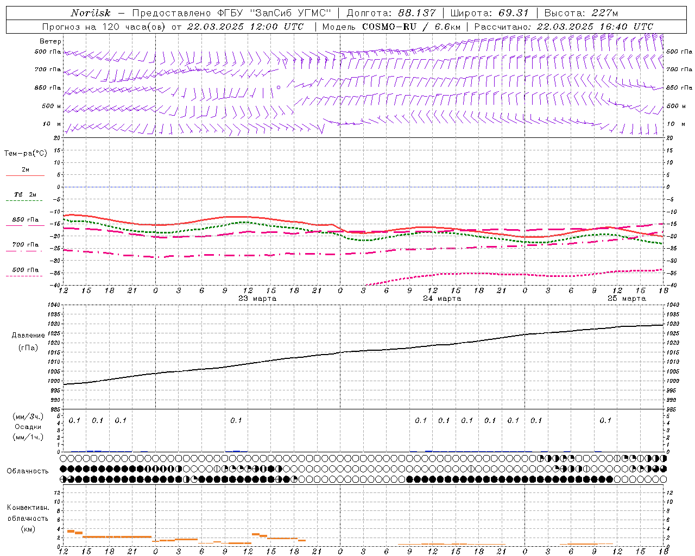The width and height of the screenshot is (695, 556).
Task: Click the 'Осадки' precipitation label
Action: tap(28, 427)
